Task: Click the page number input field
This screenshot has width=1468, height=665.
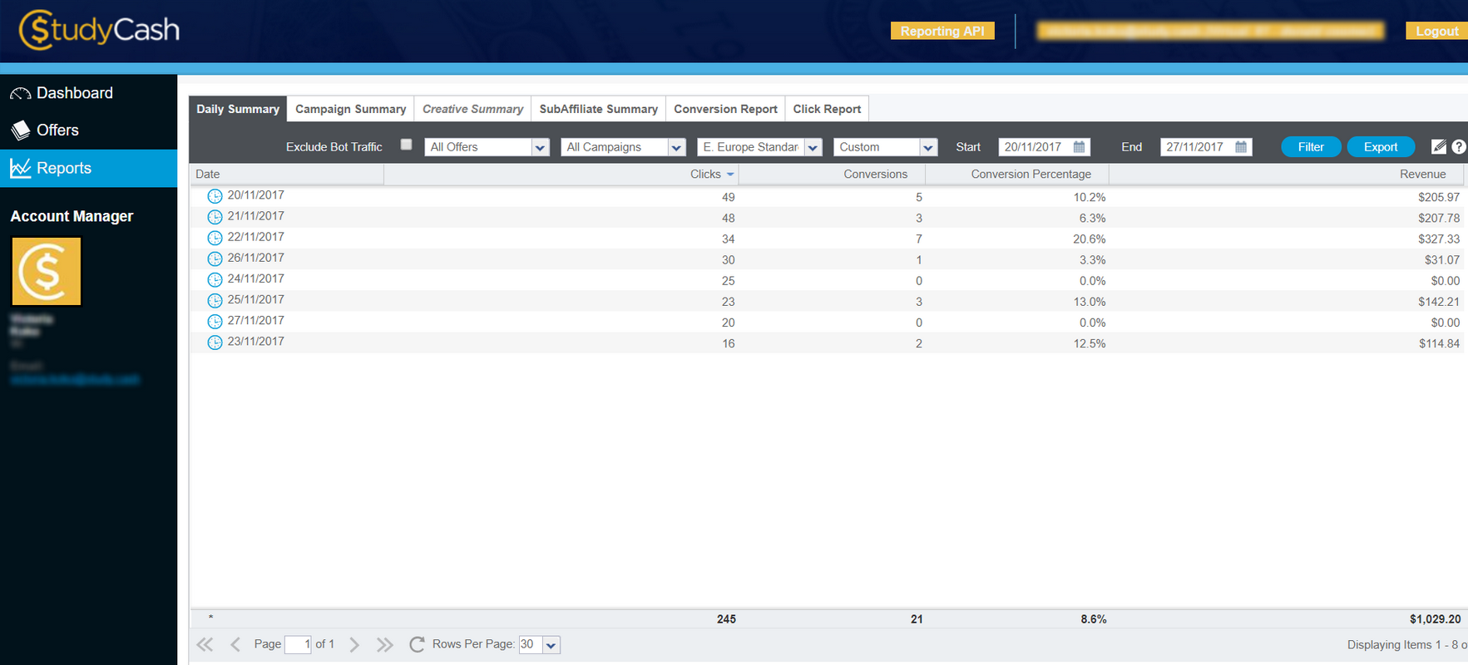Action: tap(298, 644)
